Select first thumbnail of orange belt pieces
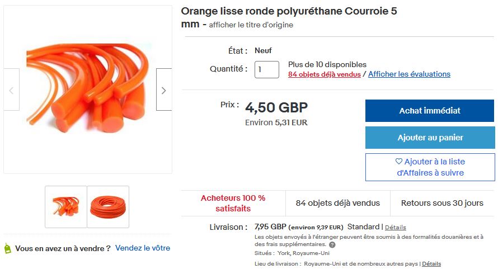This screenshot has width=498, height=269. click(x=65, y=207)
